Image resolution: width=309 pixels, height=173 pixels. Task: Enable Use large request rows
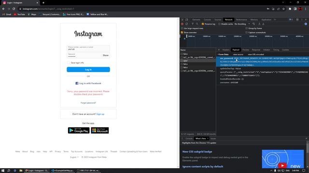tap(182, 28)
